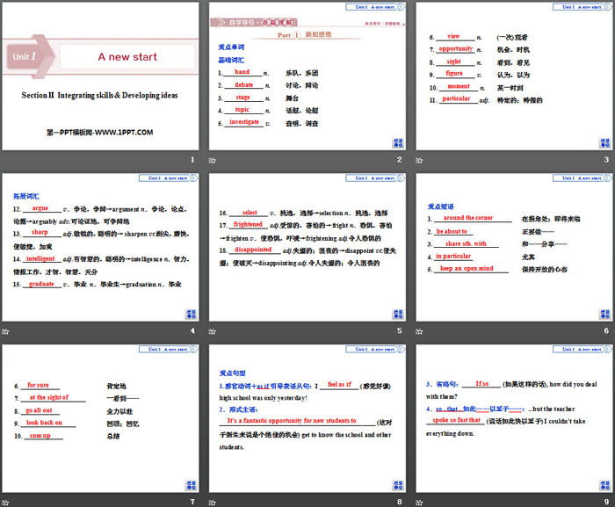Screen dimensions: 615x507
Task: Select slide 8 thumbnail with feel as if
Action: (x=307, y=419)
